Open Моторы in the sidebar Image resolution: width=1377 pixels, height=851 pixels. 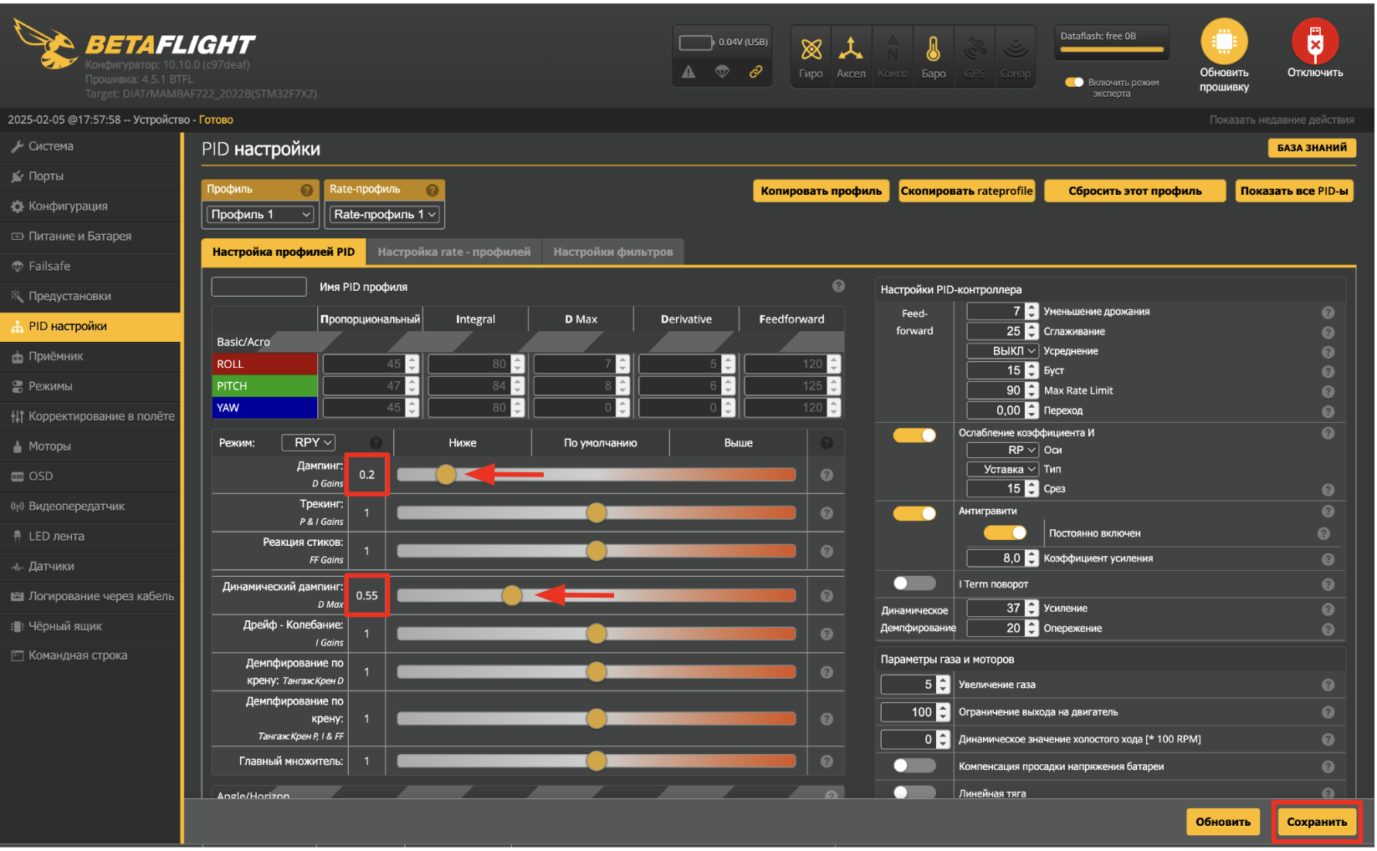[x=50, y=446]
